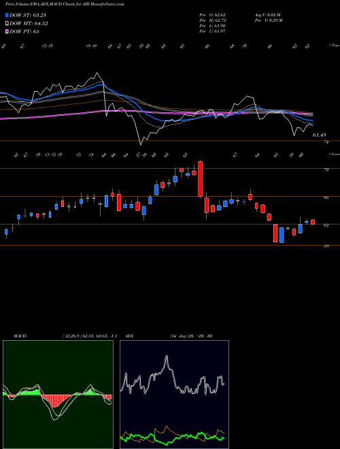Click the Pre V: 0.29 M value

[x=269, y=20]
